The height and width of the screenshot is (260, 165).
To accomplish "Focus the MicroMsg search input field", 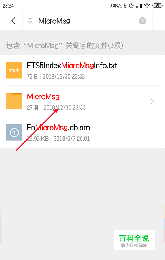I will pyautogui.click(x=88, y=21).
